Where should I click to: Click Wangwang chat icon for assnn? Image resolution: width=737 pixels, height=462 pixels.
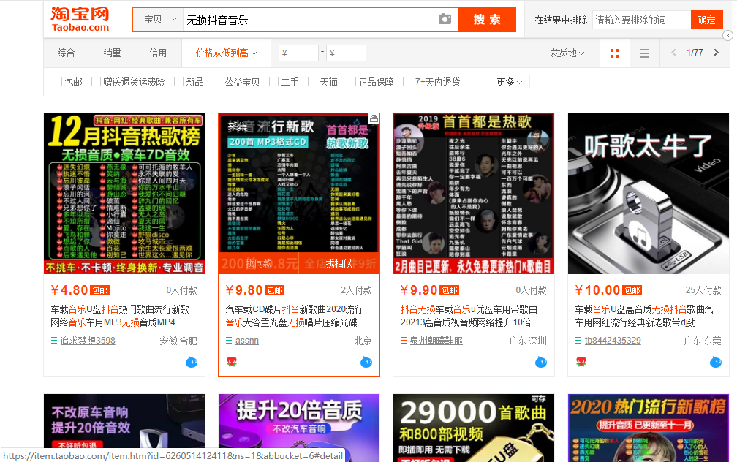[x=366, y=362]
